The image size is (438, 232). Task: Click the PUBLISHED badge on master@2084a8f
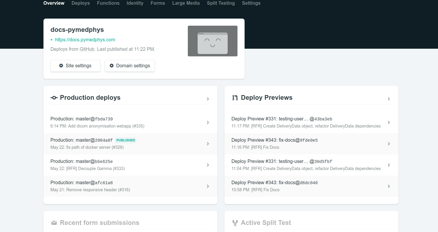point(125,140)
